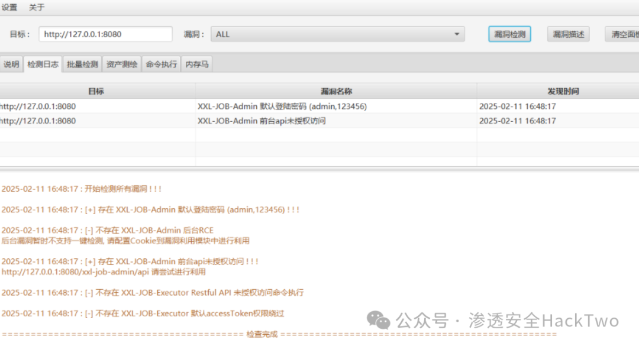639x346 pixels.
Task: Click the 清空面板 button
Action: point(622,34)
